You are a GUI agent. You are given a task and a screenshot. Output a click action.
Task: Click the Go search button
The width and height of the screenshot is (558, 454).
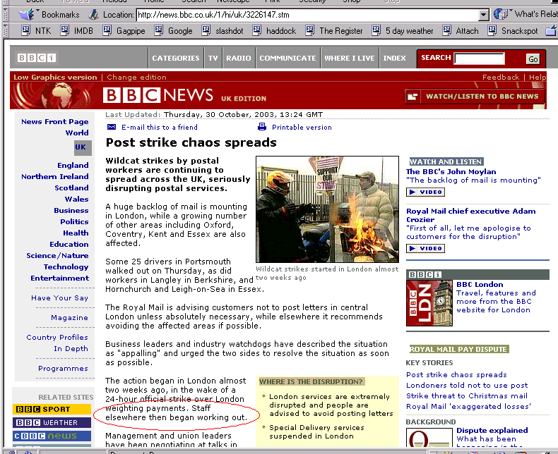[533, 59]
